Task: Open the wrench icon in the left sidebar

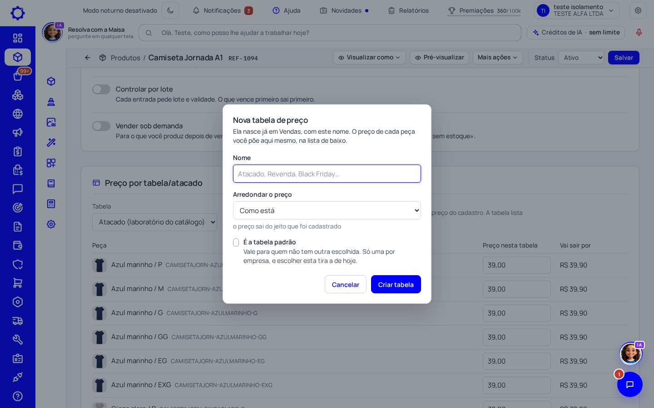Action: click(18, 340)
